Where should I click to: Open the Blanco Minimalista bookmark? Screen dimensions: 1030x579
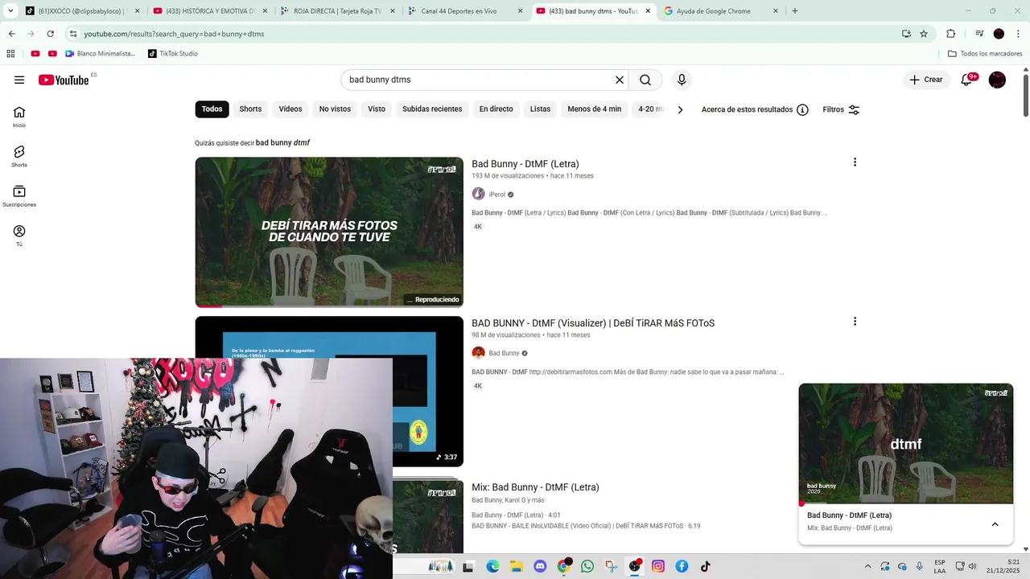100,54
